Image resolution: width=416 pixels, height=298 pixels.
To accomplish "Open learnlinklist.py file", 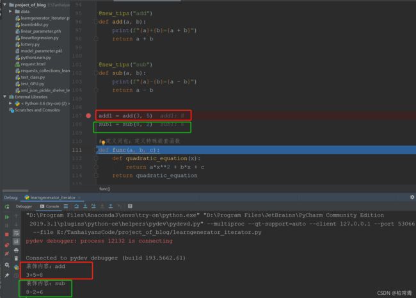I will 32,25.
